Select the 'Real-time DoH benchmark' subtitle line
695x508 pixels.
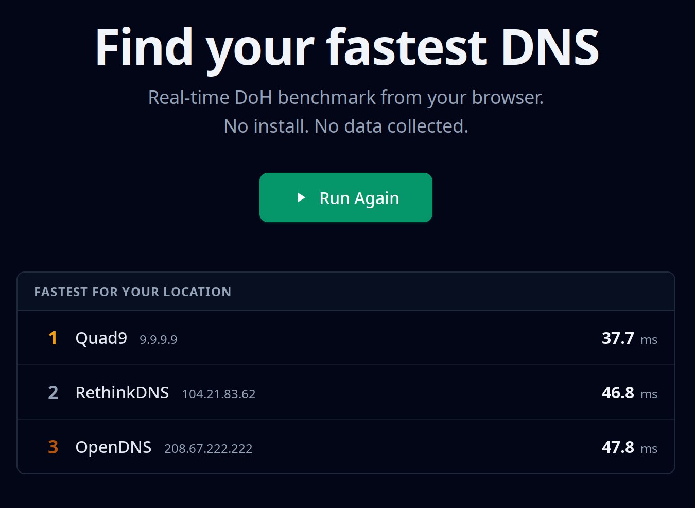[345, 97]
